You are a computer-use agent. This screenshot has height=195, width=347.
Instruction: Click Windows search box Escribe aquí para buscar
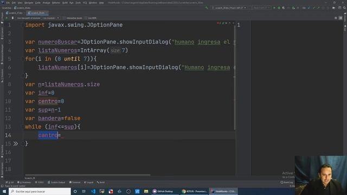point(40,191)
